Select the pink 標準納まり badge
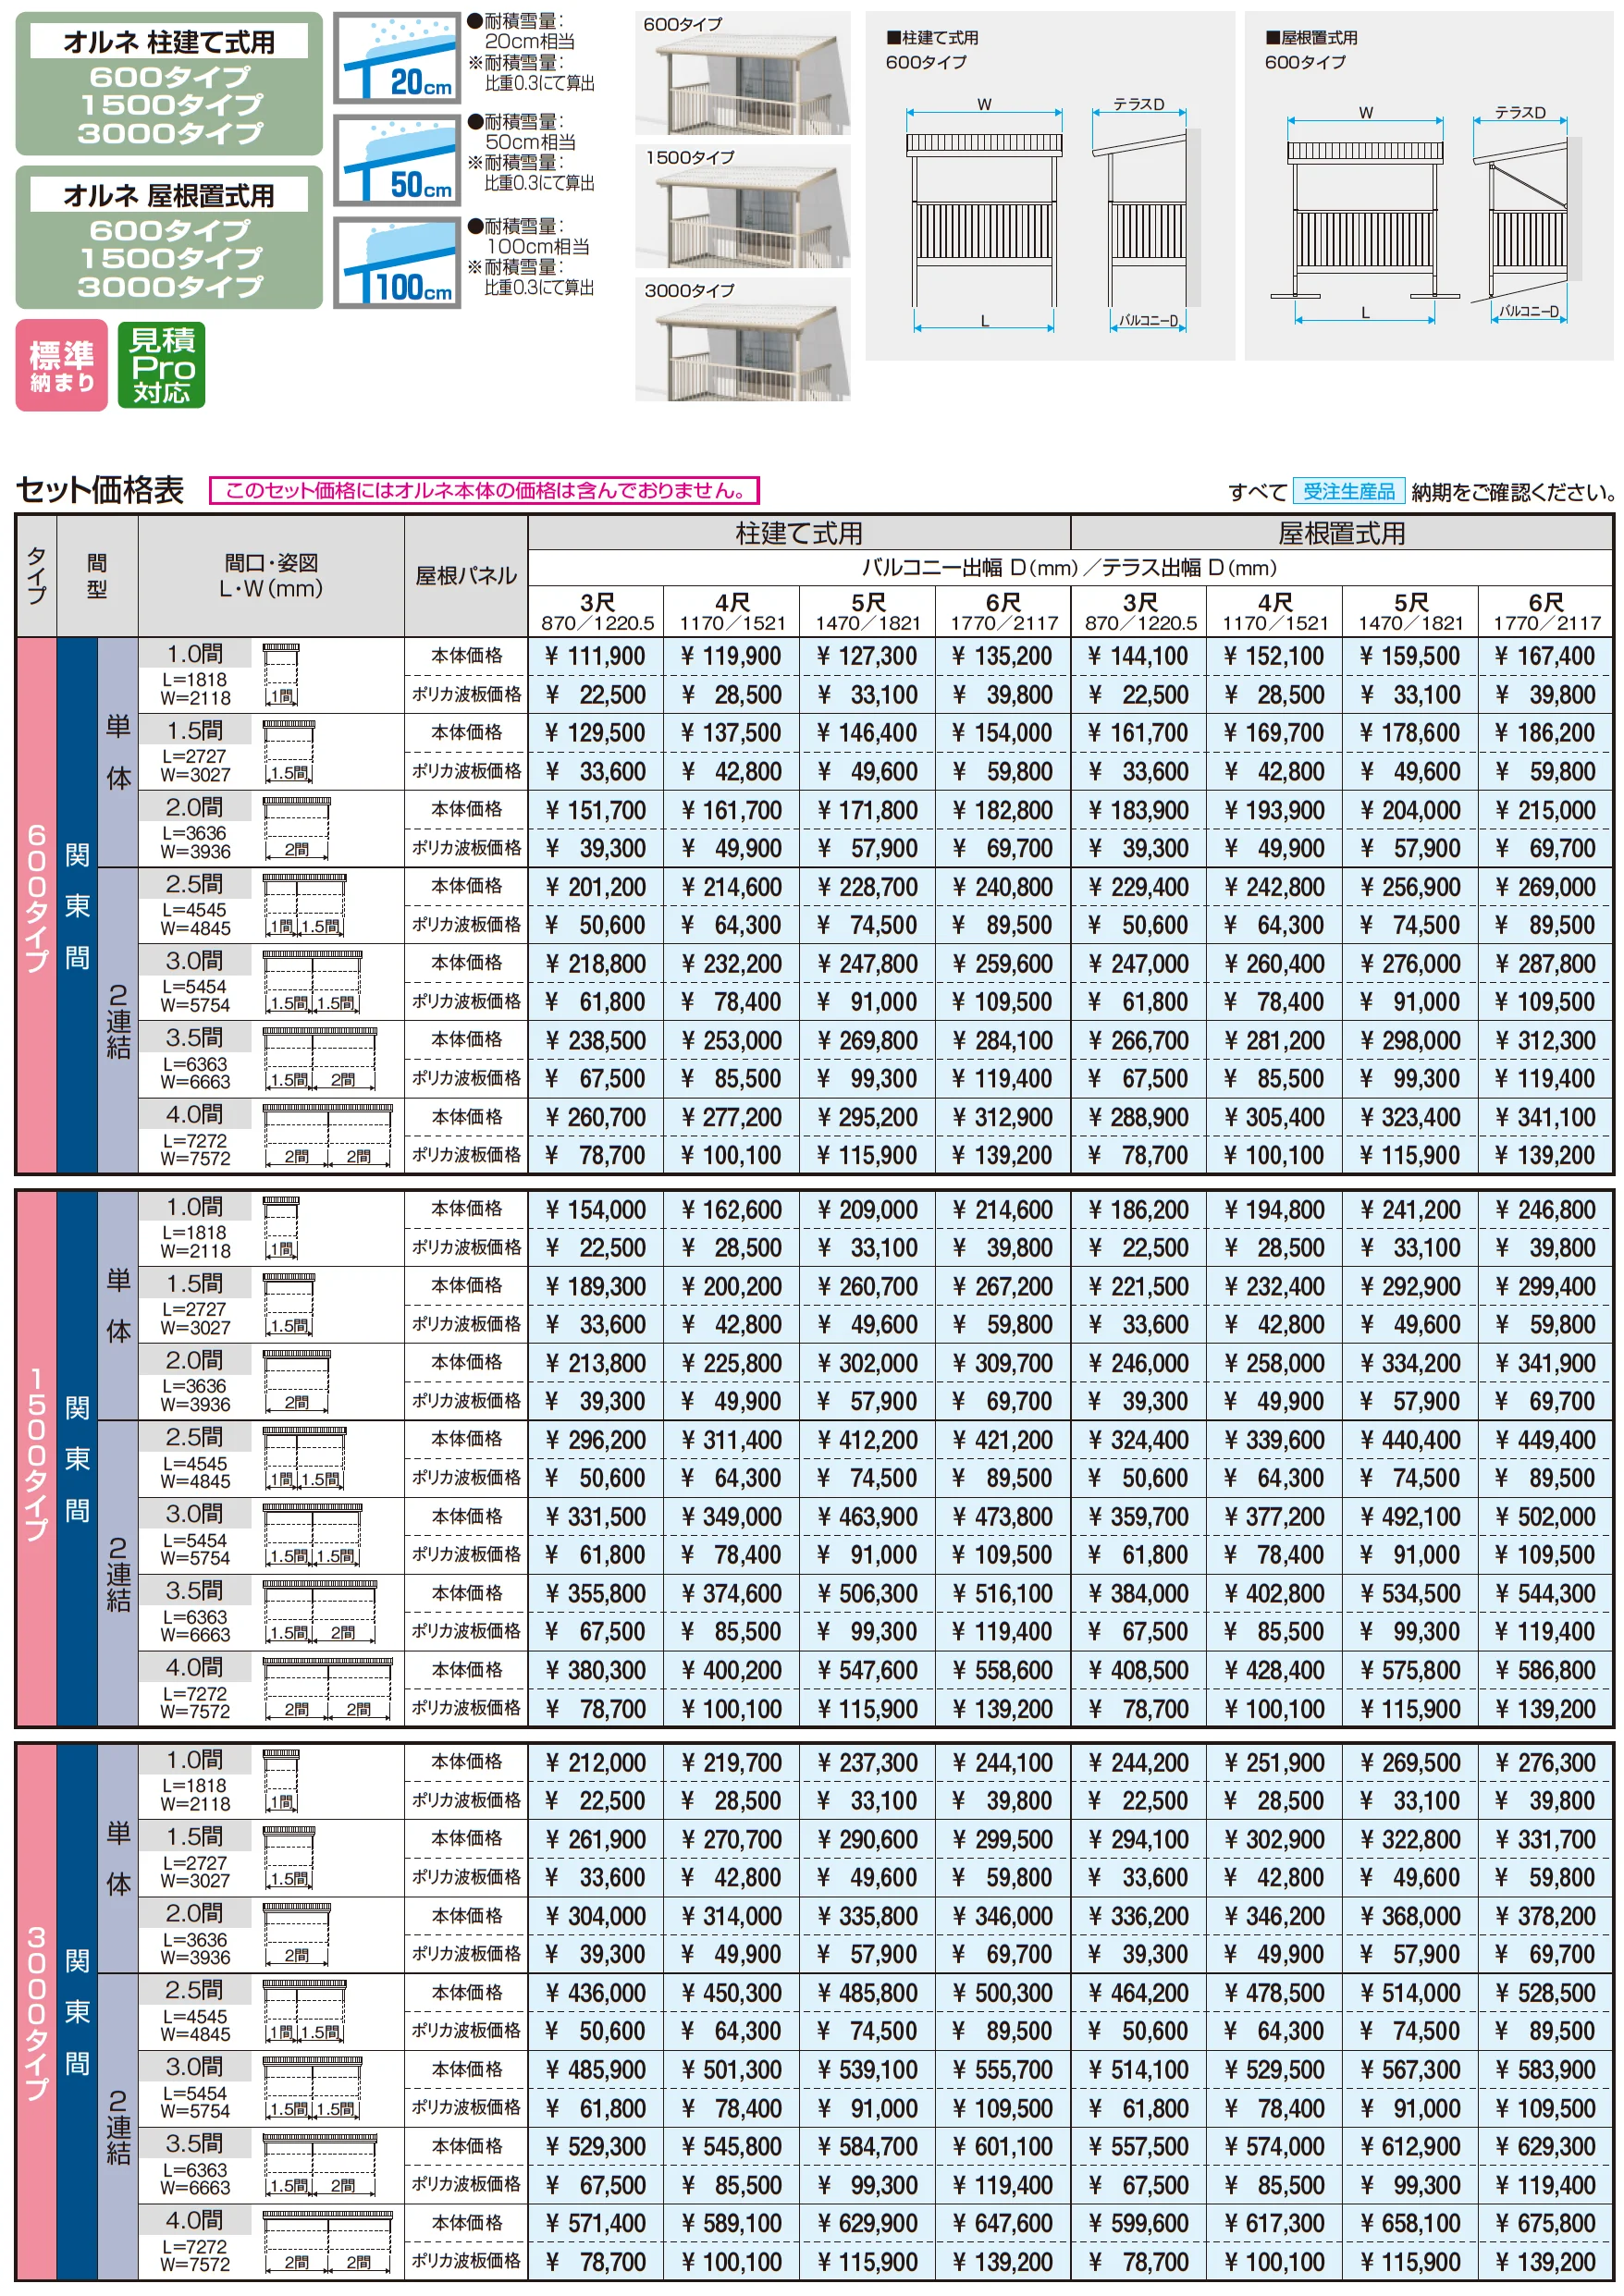1624x2296 pixels. (62, 365)
